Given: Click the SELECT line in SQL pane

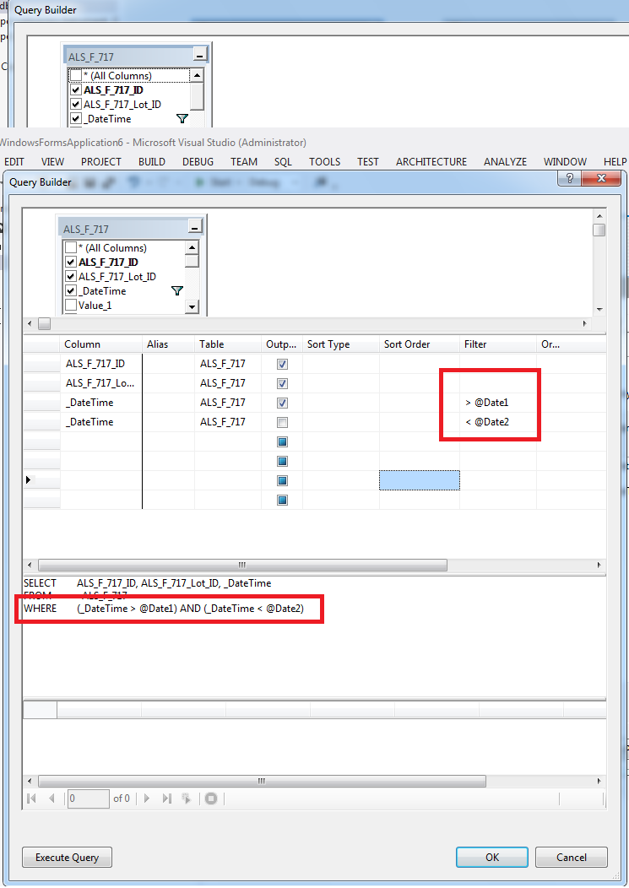Looking at the screenshot, I should click(x=148, y=582).
